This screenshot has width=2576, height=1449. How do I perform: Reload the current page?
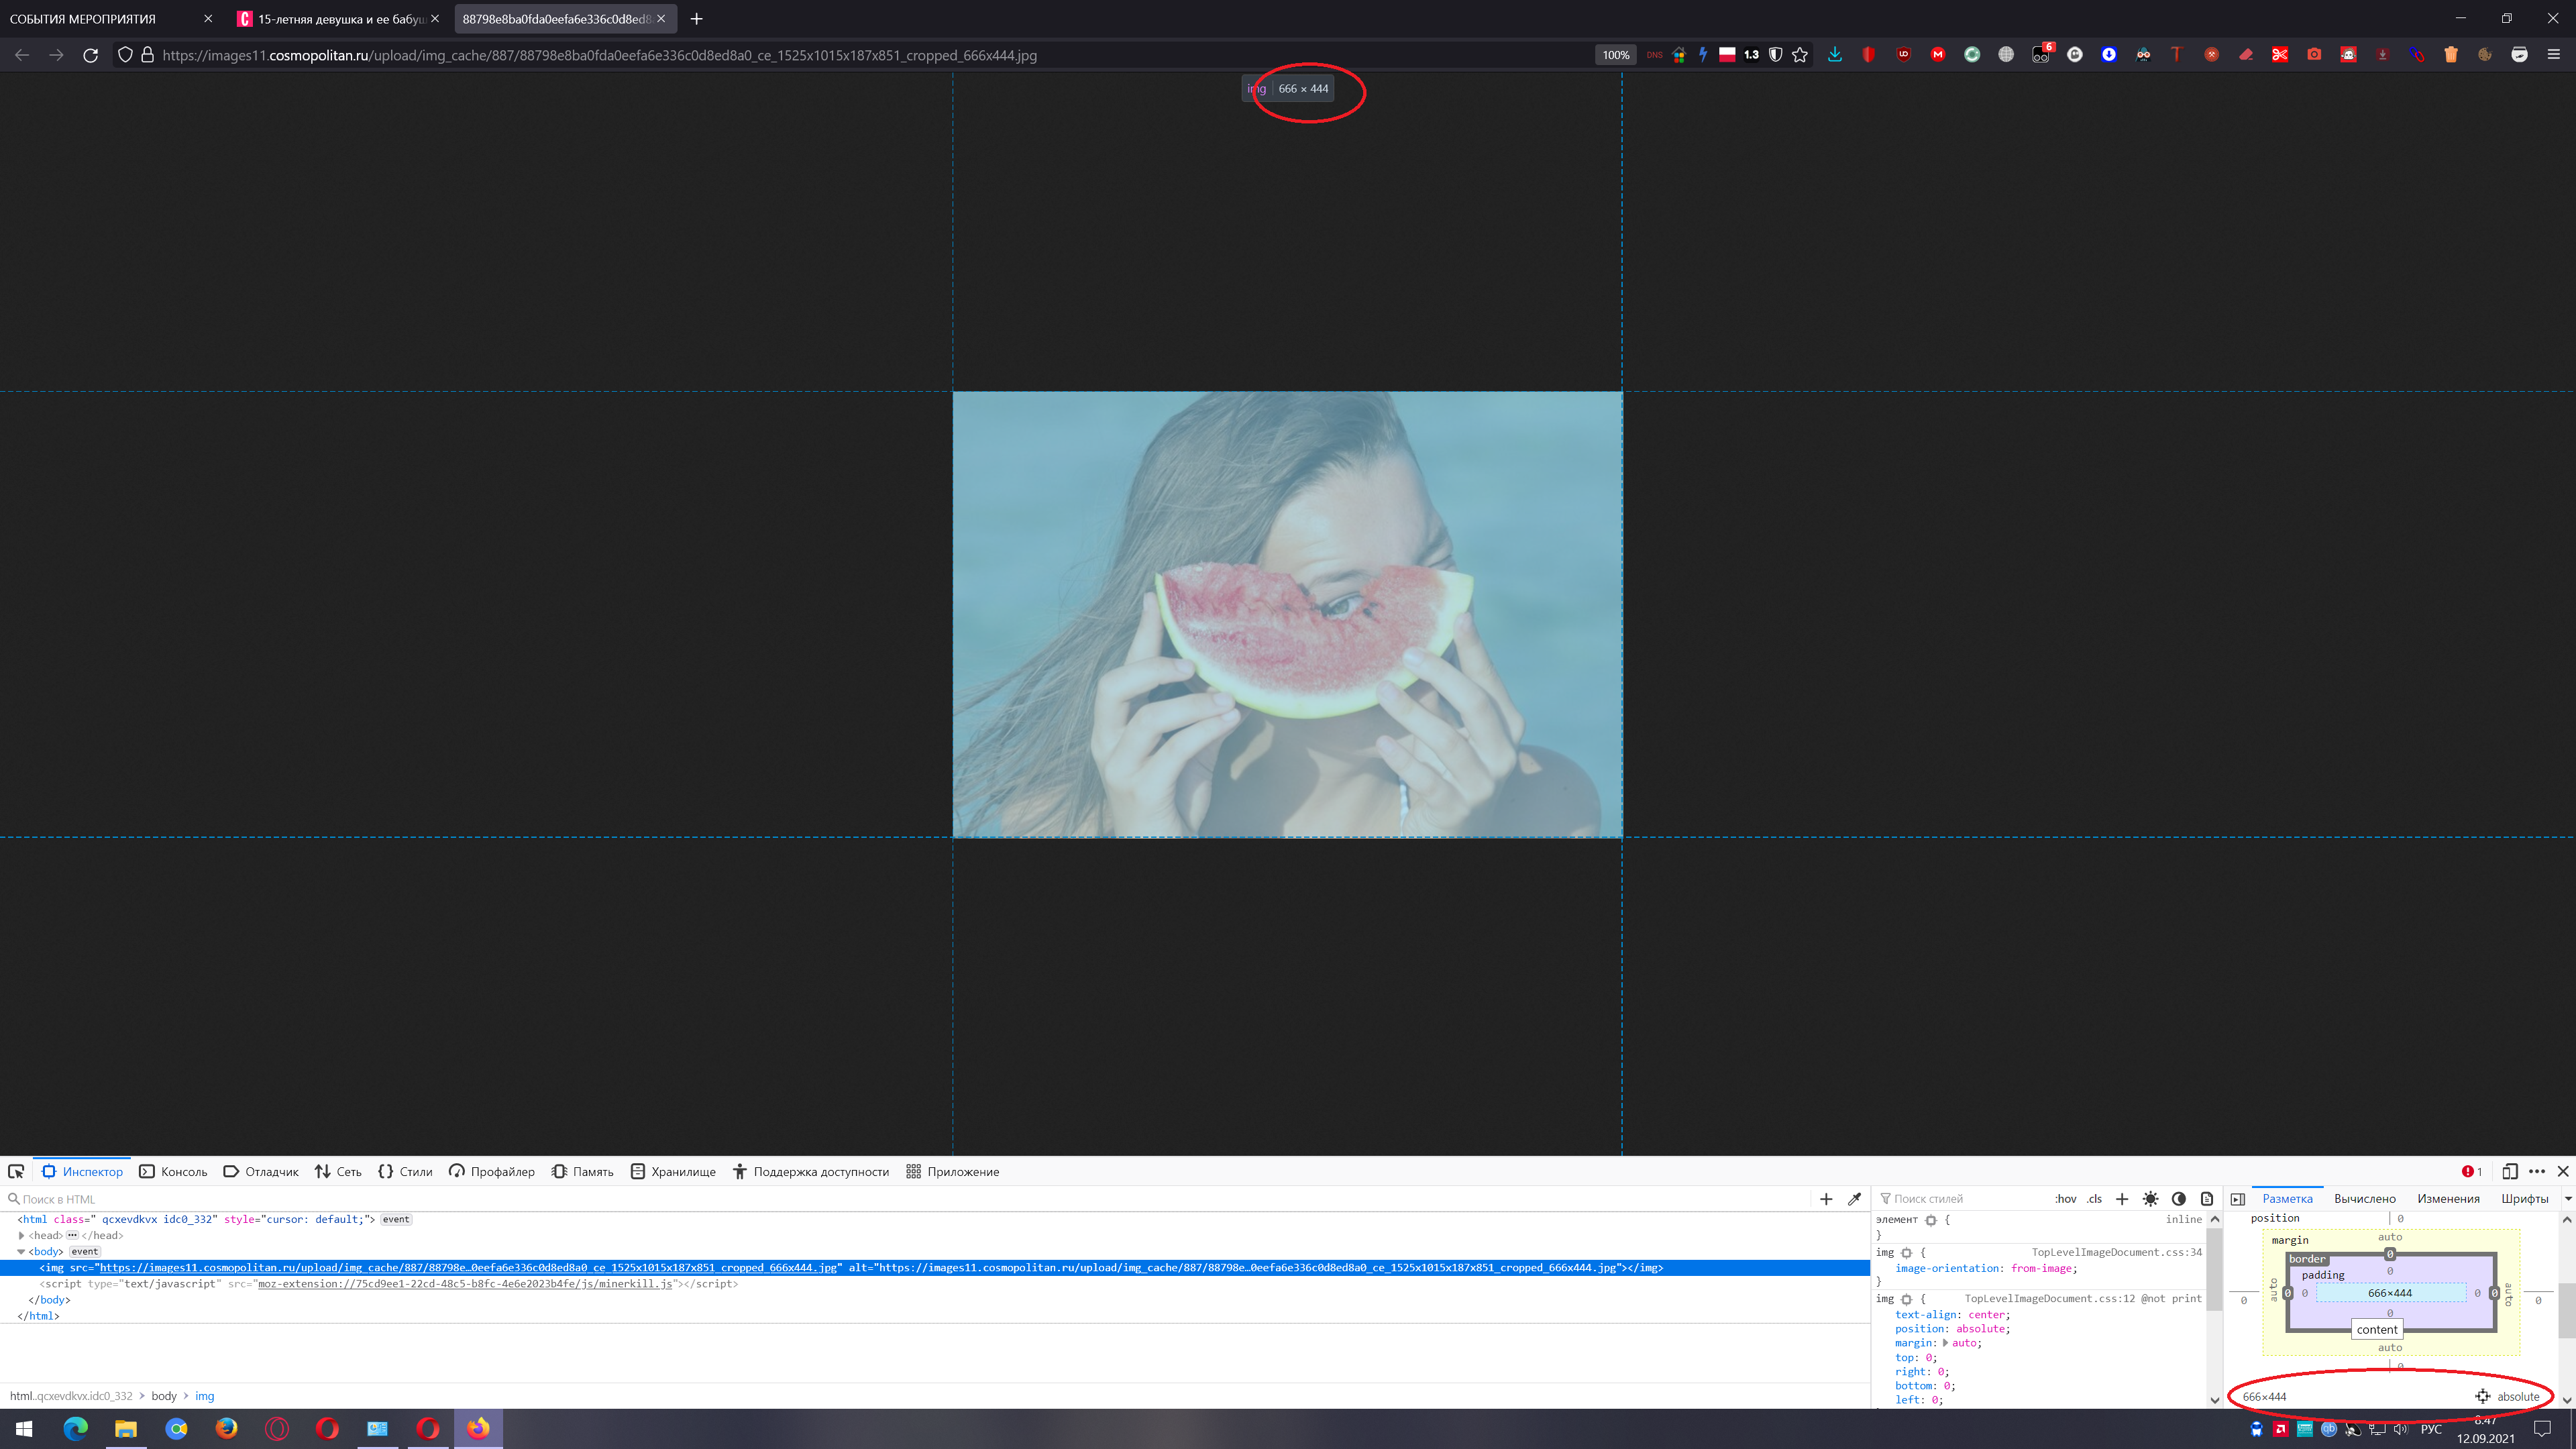pyautogui.click(x=90, y=55)
